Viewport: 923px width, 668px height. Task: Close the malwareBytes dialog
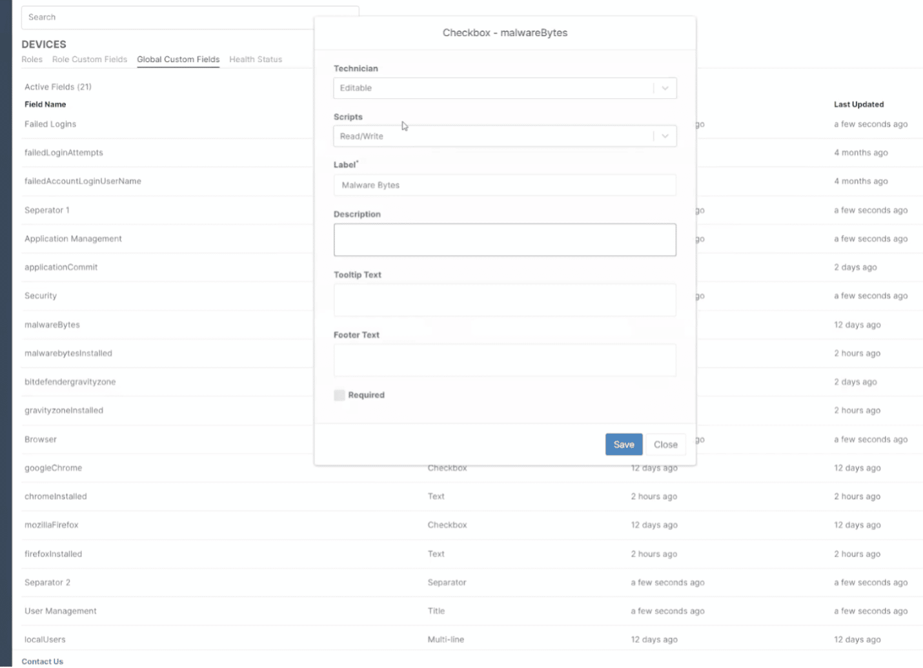(665, 444)
